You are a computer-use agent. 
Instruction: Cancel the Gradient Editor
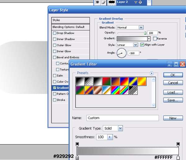pyautogui.click(x=173, y=83)
